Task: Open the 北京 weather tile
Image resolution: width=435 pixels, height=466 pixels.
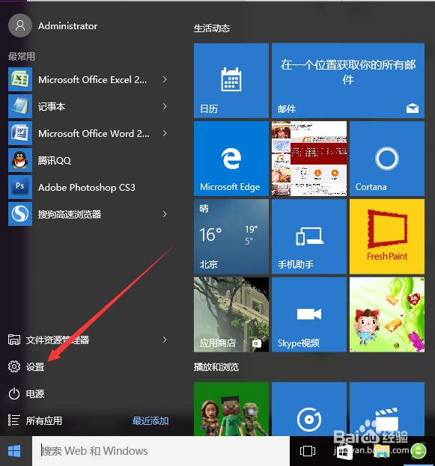Action: click(231, 236)
